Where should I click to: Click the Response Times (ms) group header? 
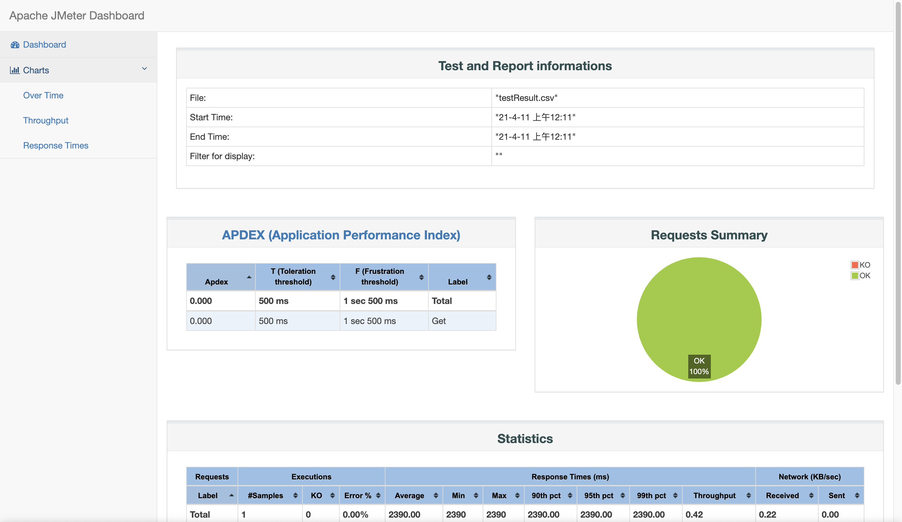(x=570, y=477)
